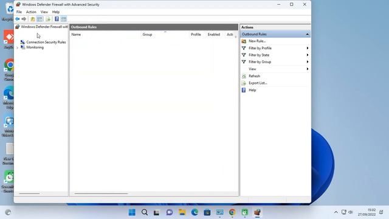This screenshot has width=389, height=219.
Task: Select the Connection Security Rules node
Action: (46, 42)
